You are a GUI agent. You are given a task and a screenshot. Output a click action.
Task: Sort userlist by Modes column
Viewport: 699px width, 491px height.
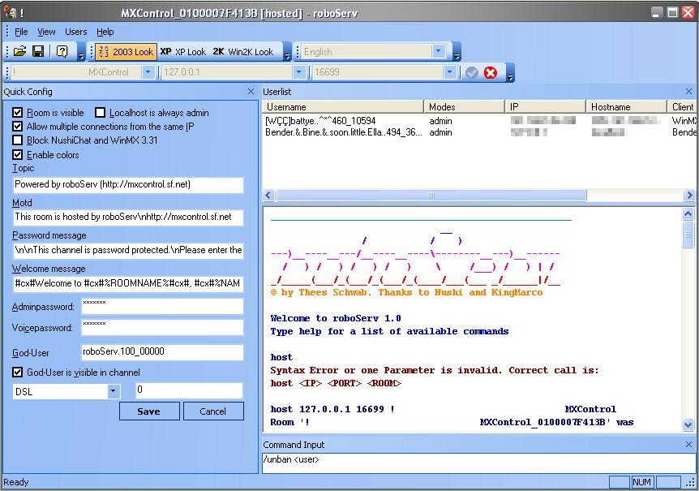click(464, 107)
